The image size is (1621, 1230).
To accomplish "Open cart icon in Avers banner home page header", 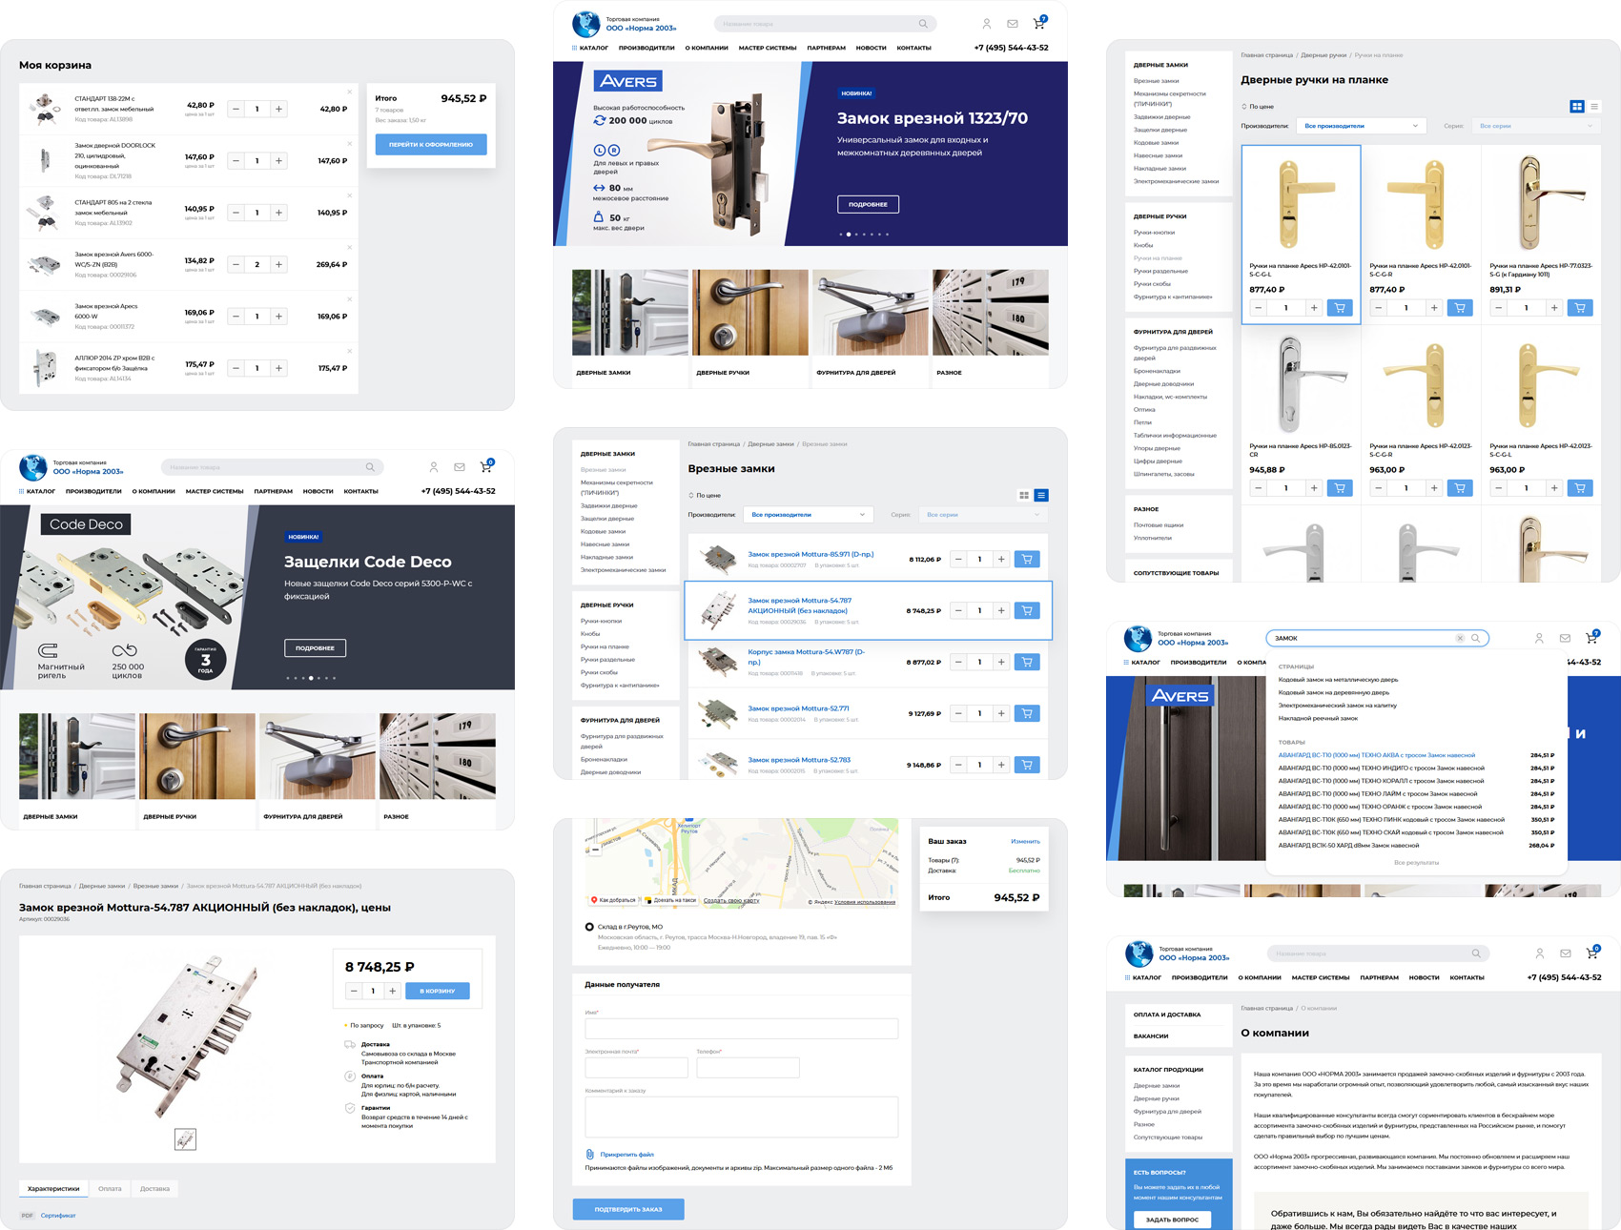I will pyautogui.click(x=1039, y=23).
